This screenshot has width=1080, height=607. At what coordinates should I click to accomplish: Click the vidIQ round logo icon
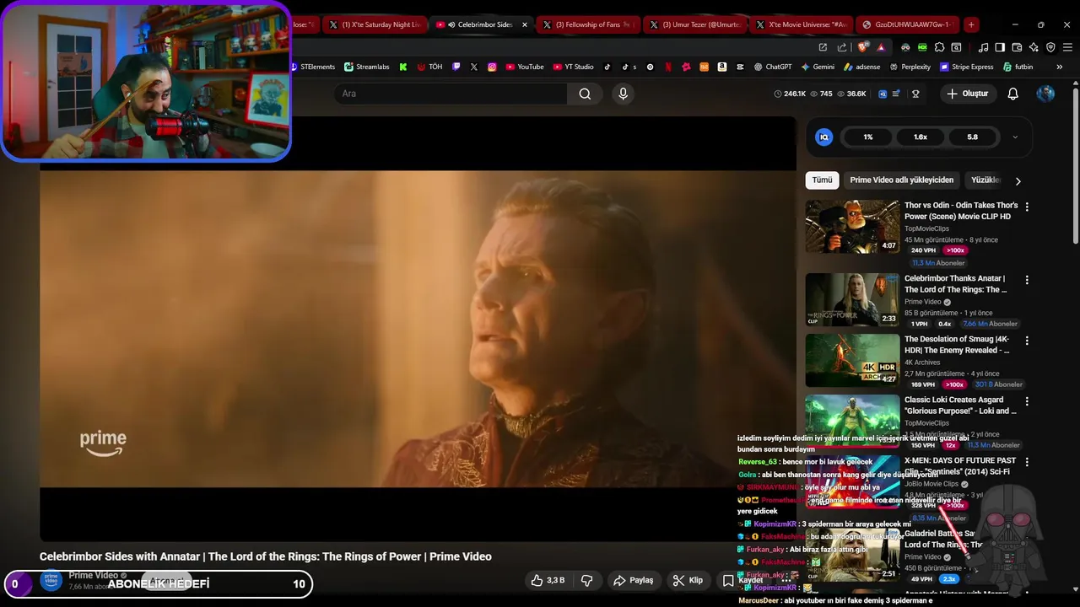click(x=824, y=137)
